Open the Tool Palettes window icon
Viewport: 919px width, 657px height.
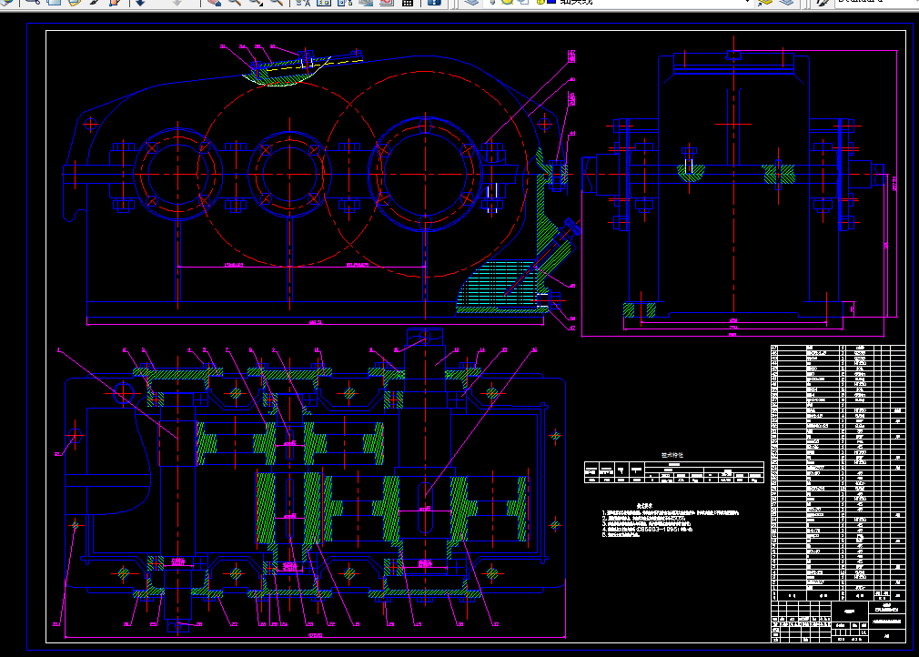[345, 2]
